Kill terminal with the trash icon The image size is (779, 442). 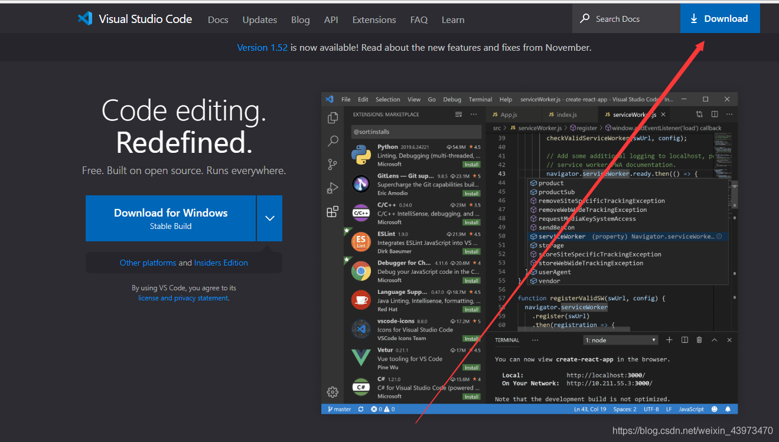point(699,340)
